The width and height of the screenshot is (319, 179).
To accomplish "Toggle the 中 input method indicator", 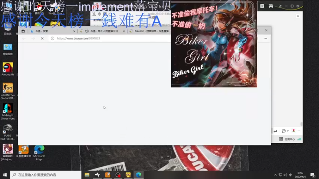I will [290, 175].
